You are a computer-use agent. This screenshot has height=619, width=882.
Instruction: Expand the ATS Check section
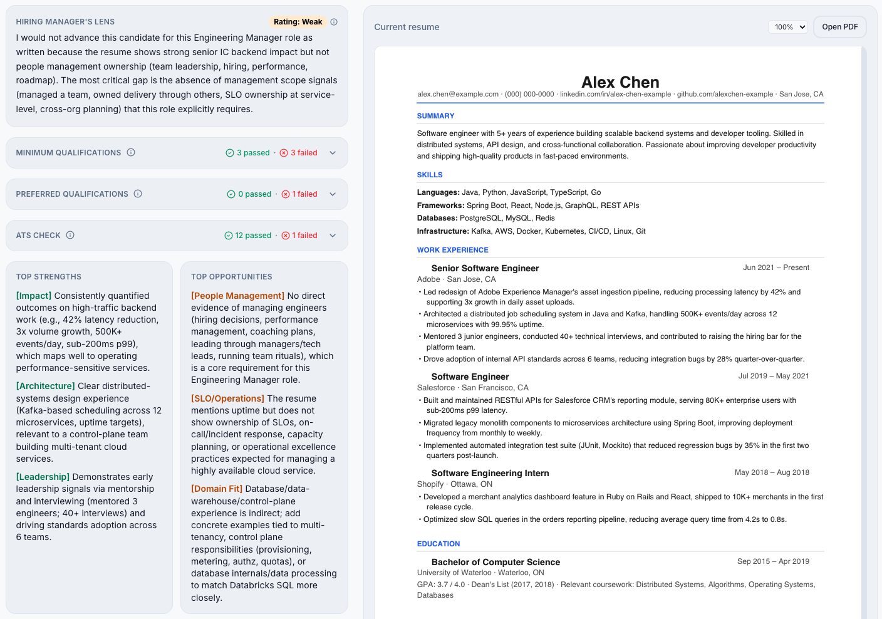333,236
